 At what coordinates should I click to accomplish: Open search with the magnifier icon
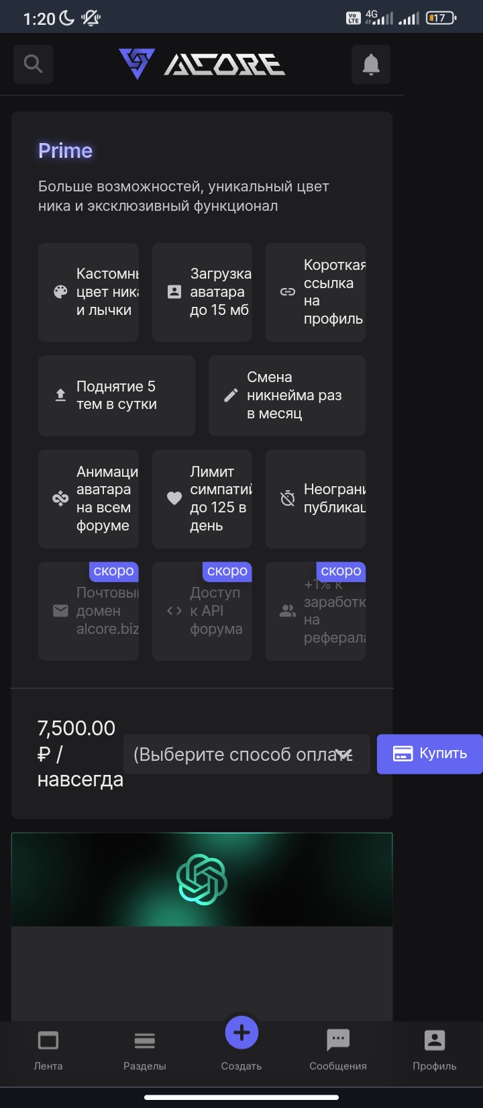tap(33, 64)
